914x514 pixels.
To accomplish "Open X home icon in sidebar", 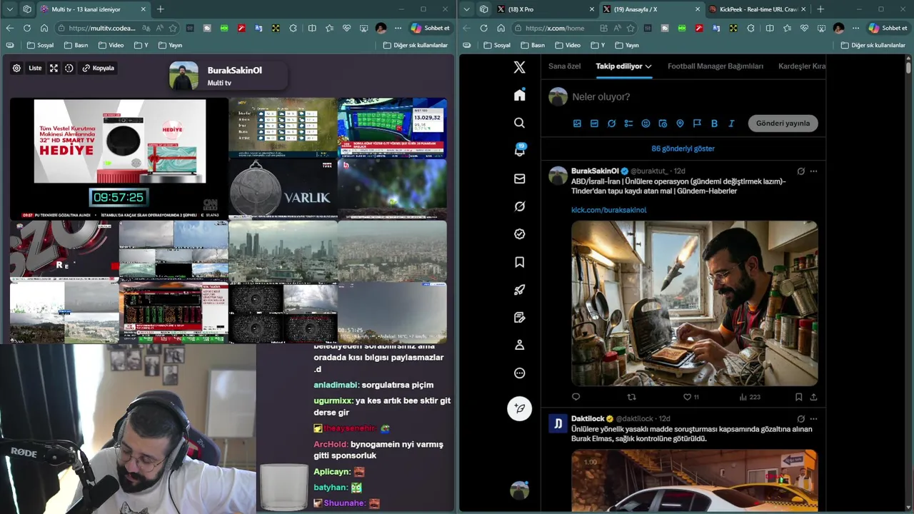I will pos(519,95).
